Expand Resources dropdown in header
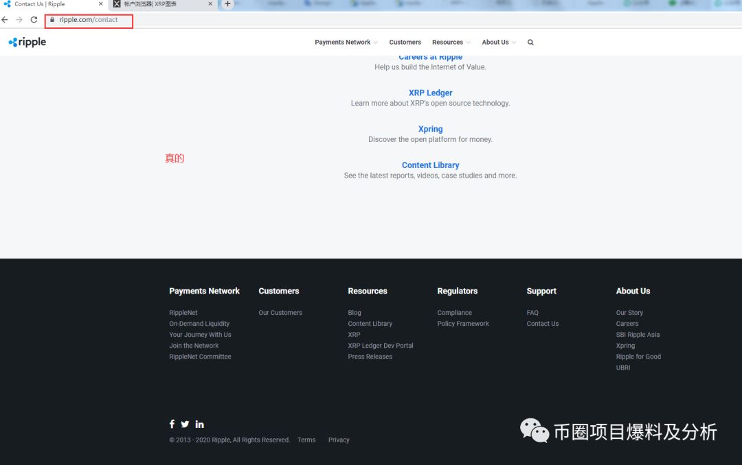This screenshot has width=742, height=465. coord(451,42)
